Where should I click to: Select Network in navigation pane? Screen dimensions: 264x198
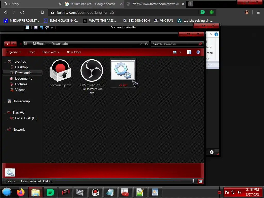tap(19, 129)
